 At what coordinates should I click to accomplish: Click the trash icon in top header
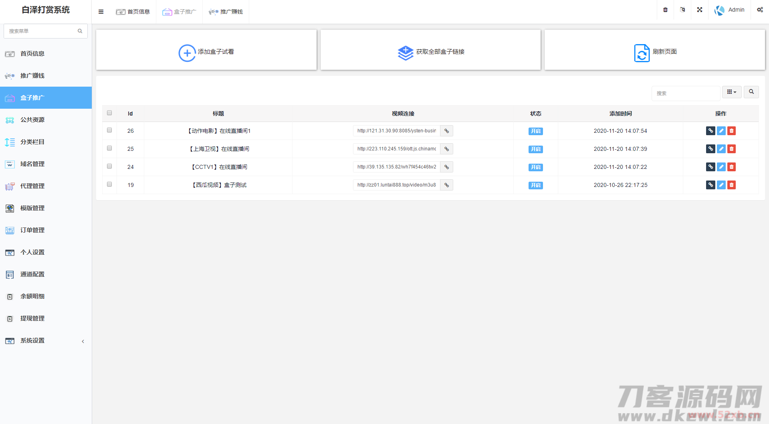pyautogui.click(x=665, y=10)
